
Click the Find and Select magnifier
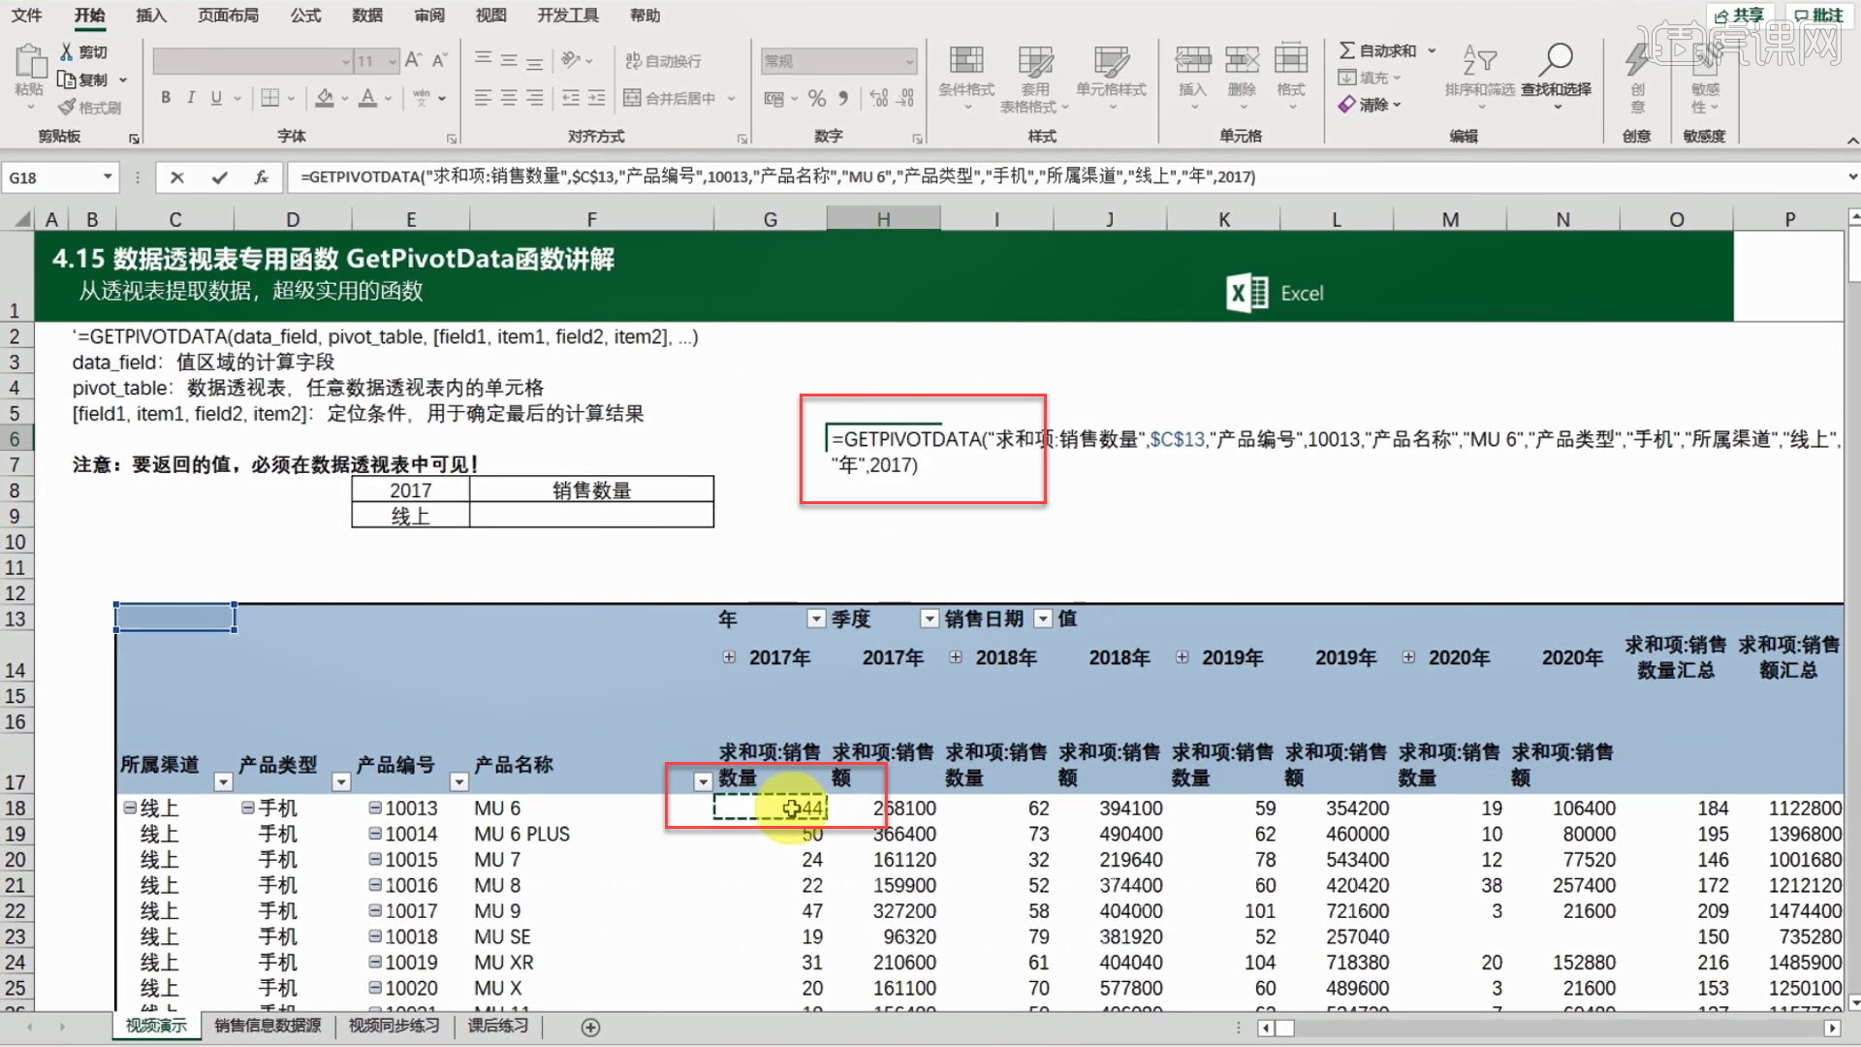1555,60
